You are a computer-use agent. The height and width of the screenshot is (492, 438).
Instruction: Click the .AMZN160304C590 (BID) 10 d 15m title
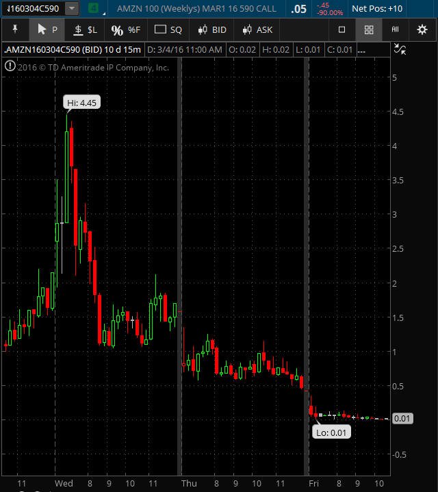(x=73, y=49)
